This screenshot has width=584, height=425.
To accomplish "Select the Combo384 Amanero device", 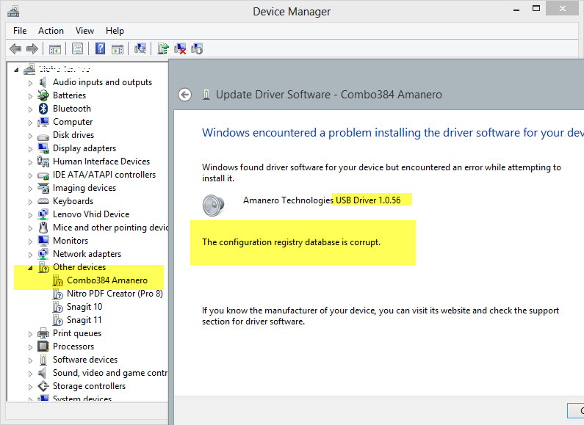I will point(107,280).
